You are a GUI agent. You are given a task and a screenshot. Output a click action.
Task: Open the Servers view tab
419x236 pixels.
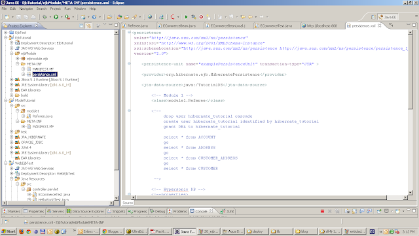[55, 211]
